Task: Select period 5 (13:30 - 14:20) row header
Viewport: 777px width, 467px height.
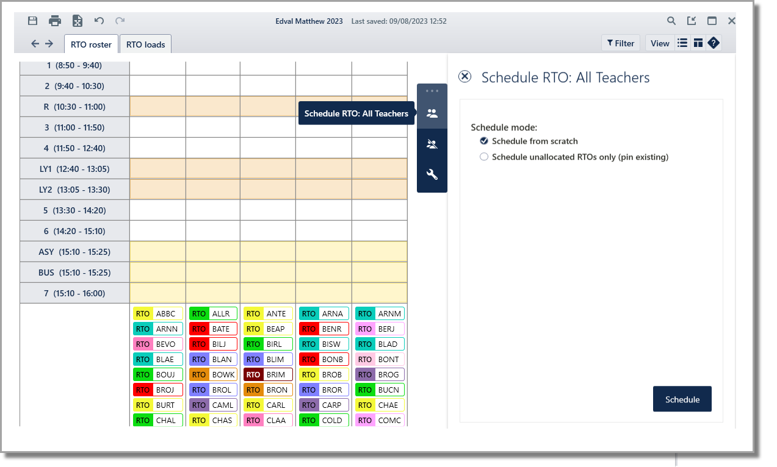Action: (74, 210)
